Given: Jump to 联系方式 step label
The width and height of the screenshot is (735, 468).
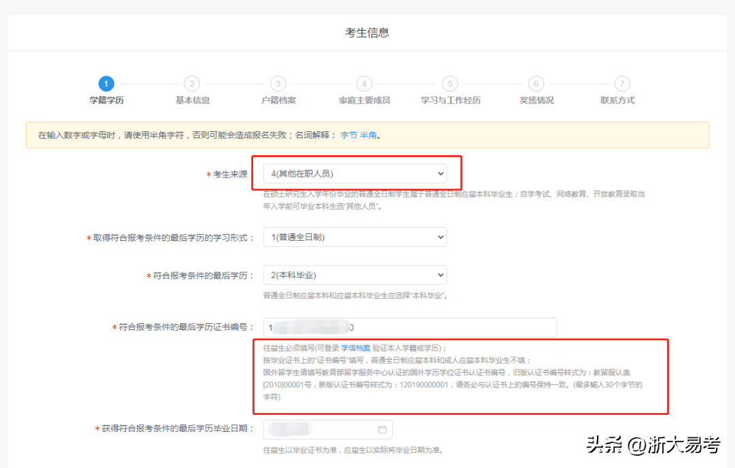Looking at the screenshot, I should pos(617,101).
